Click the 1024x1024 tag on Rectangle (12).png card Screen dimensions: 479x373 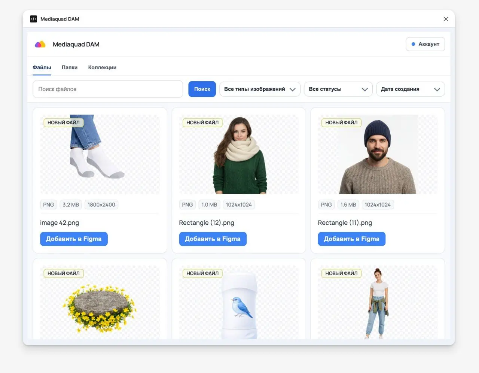pos(239,205)
